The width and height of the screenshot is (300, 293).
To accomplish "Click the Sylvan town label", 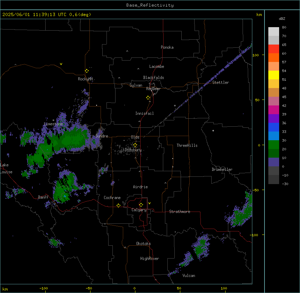I will [136, 85].
